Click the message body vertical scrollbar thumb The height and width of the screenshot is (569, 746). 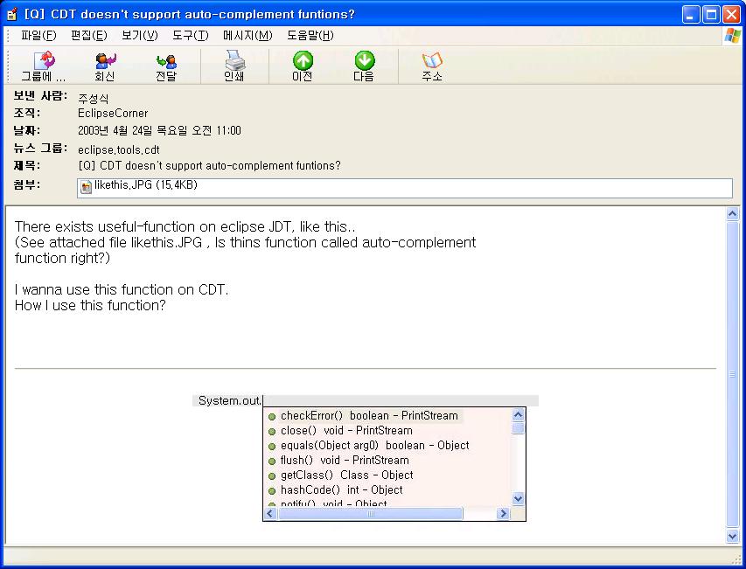733,374
